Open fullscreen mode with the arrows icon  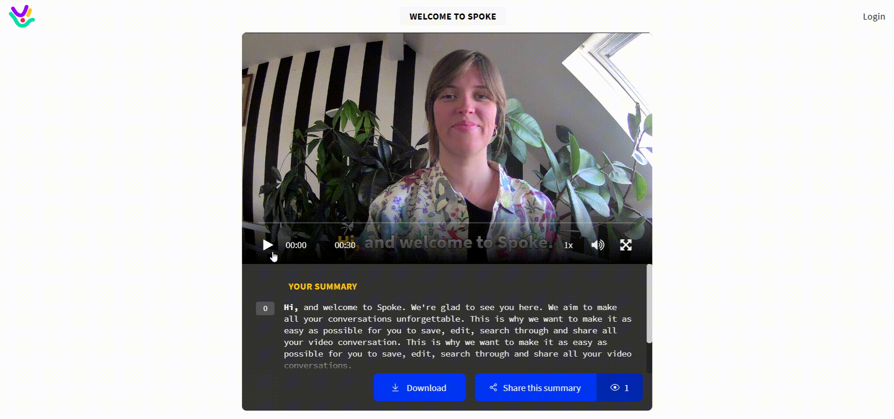coord(626,245)
